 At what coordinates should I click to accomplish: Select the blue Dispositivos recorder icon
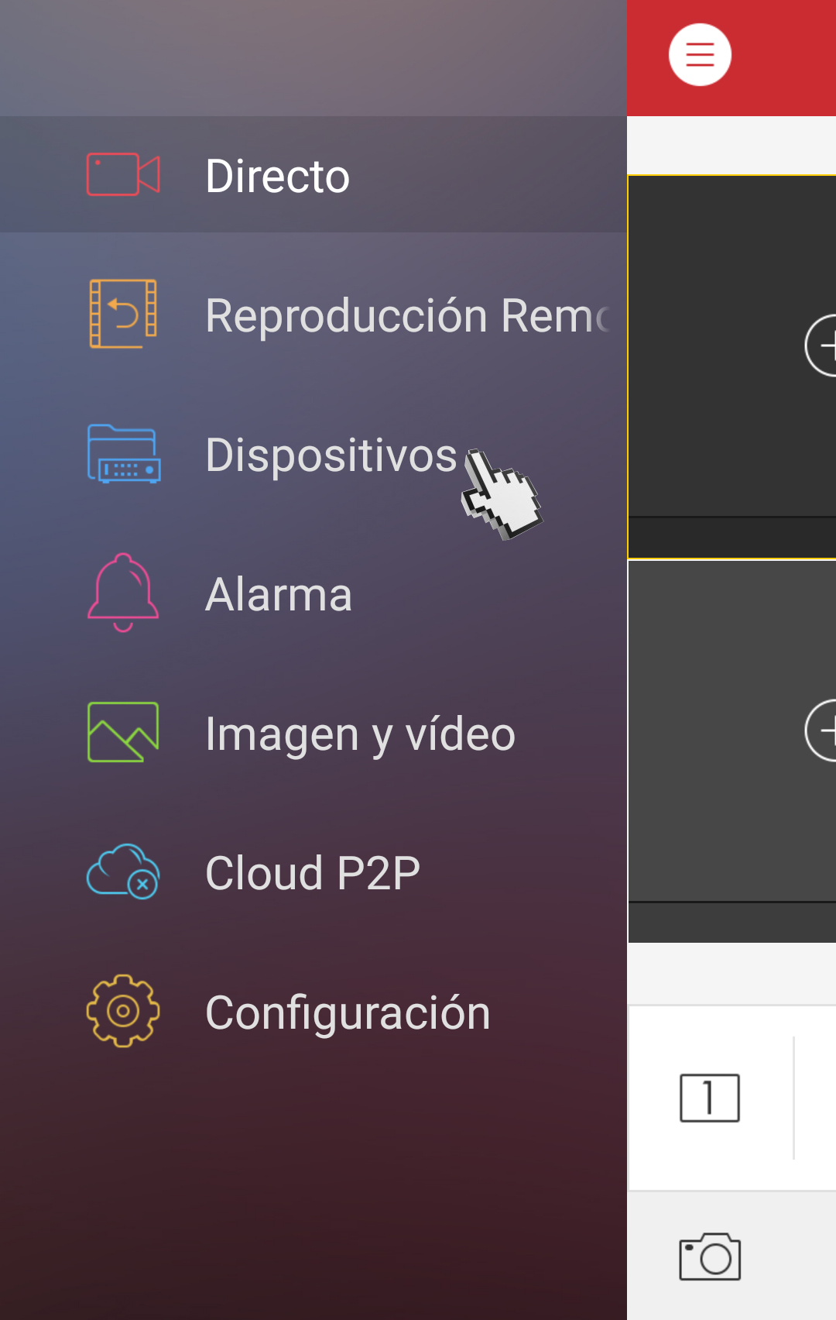point(124,453)
